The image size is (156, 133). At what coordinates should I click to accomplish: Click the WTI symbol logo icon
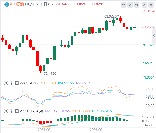pyautogui.click(x=7, y=5)
